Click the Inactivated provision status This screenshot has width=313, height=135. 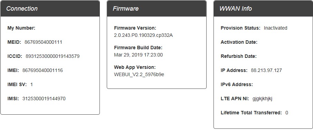click(275, 28)
